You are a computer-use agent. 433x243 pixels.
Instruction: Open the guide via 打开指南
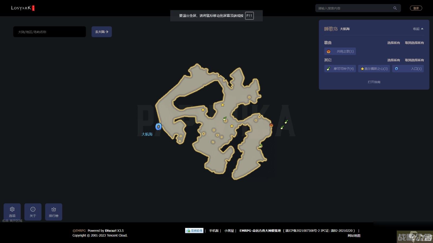pyautogui.click(x=374, y=82)
